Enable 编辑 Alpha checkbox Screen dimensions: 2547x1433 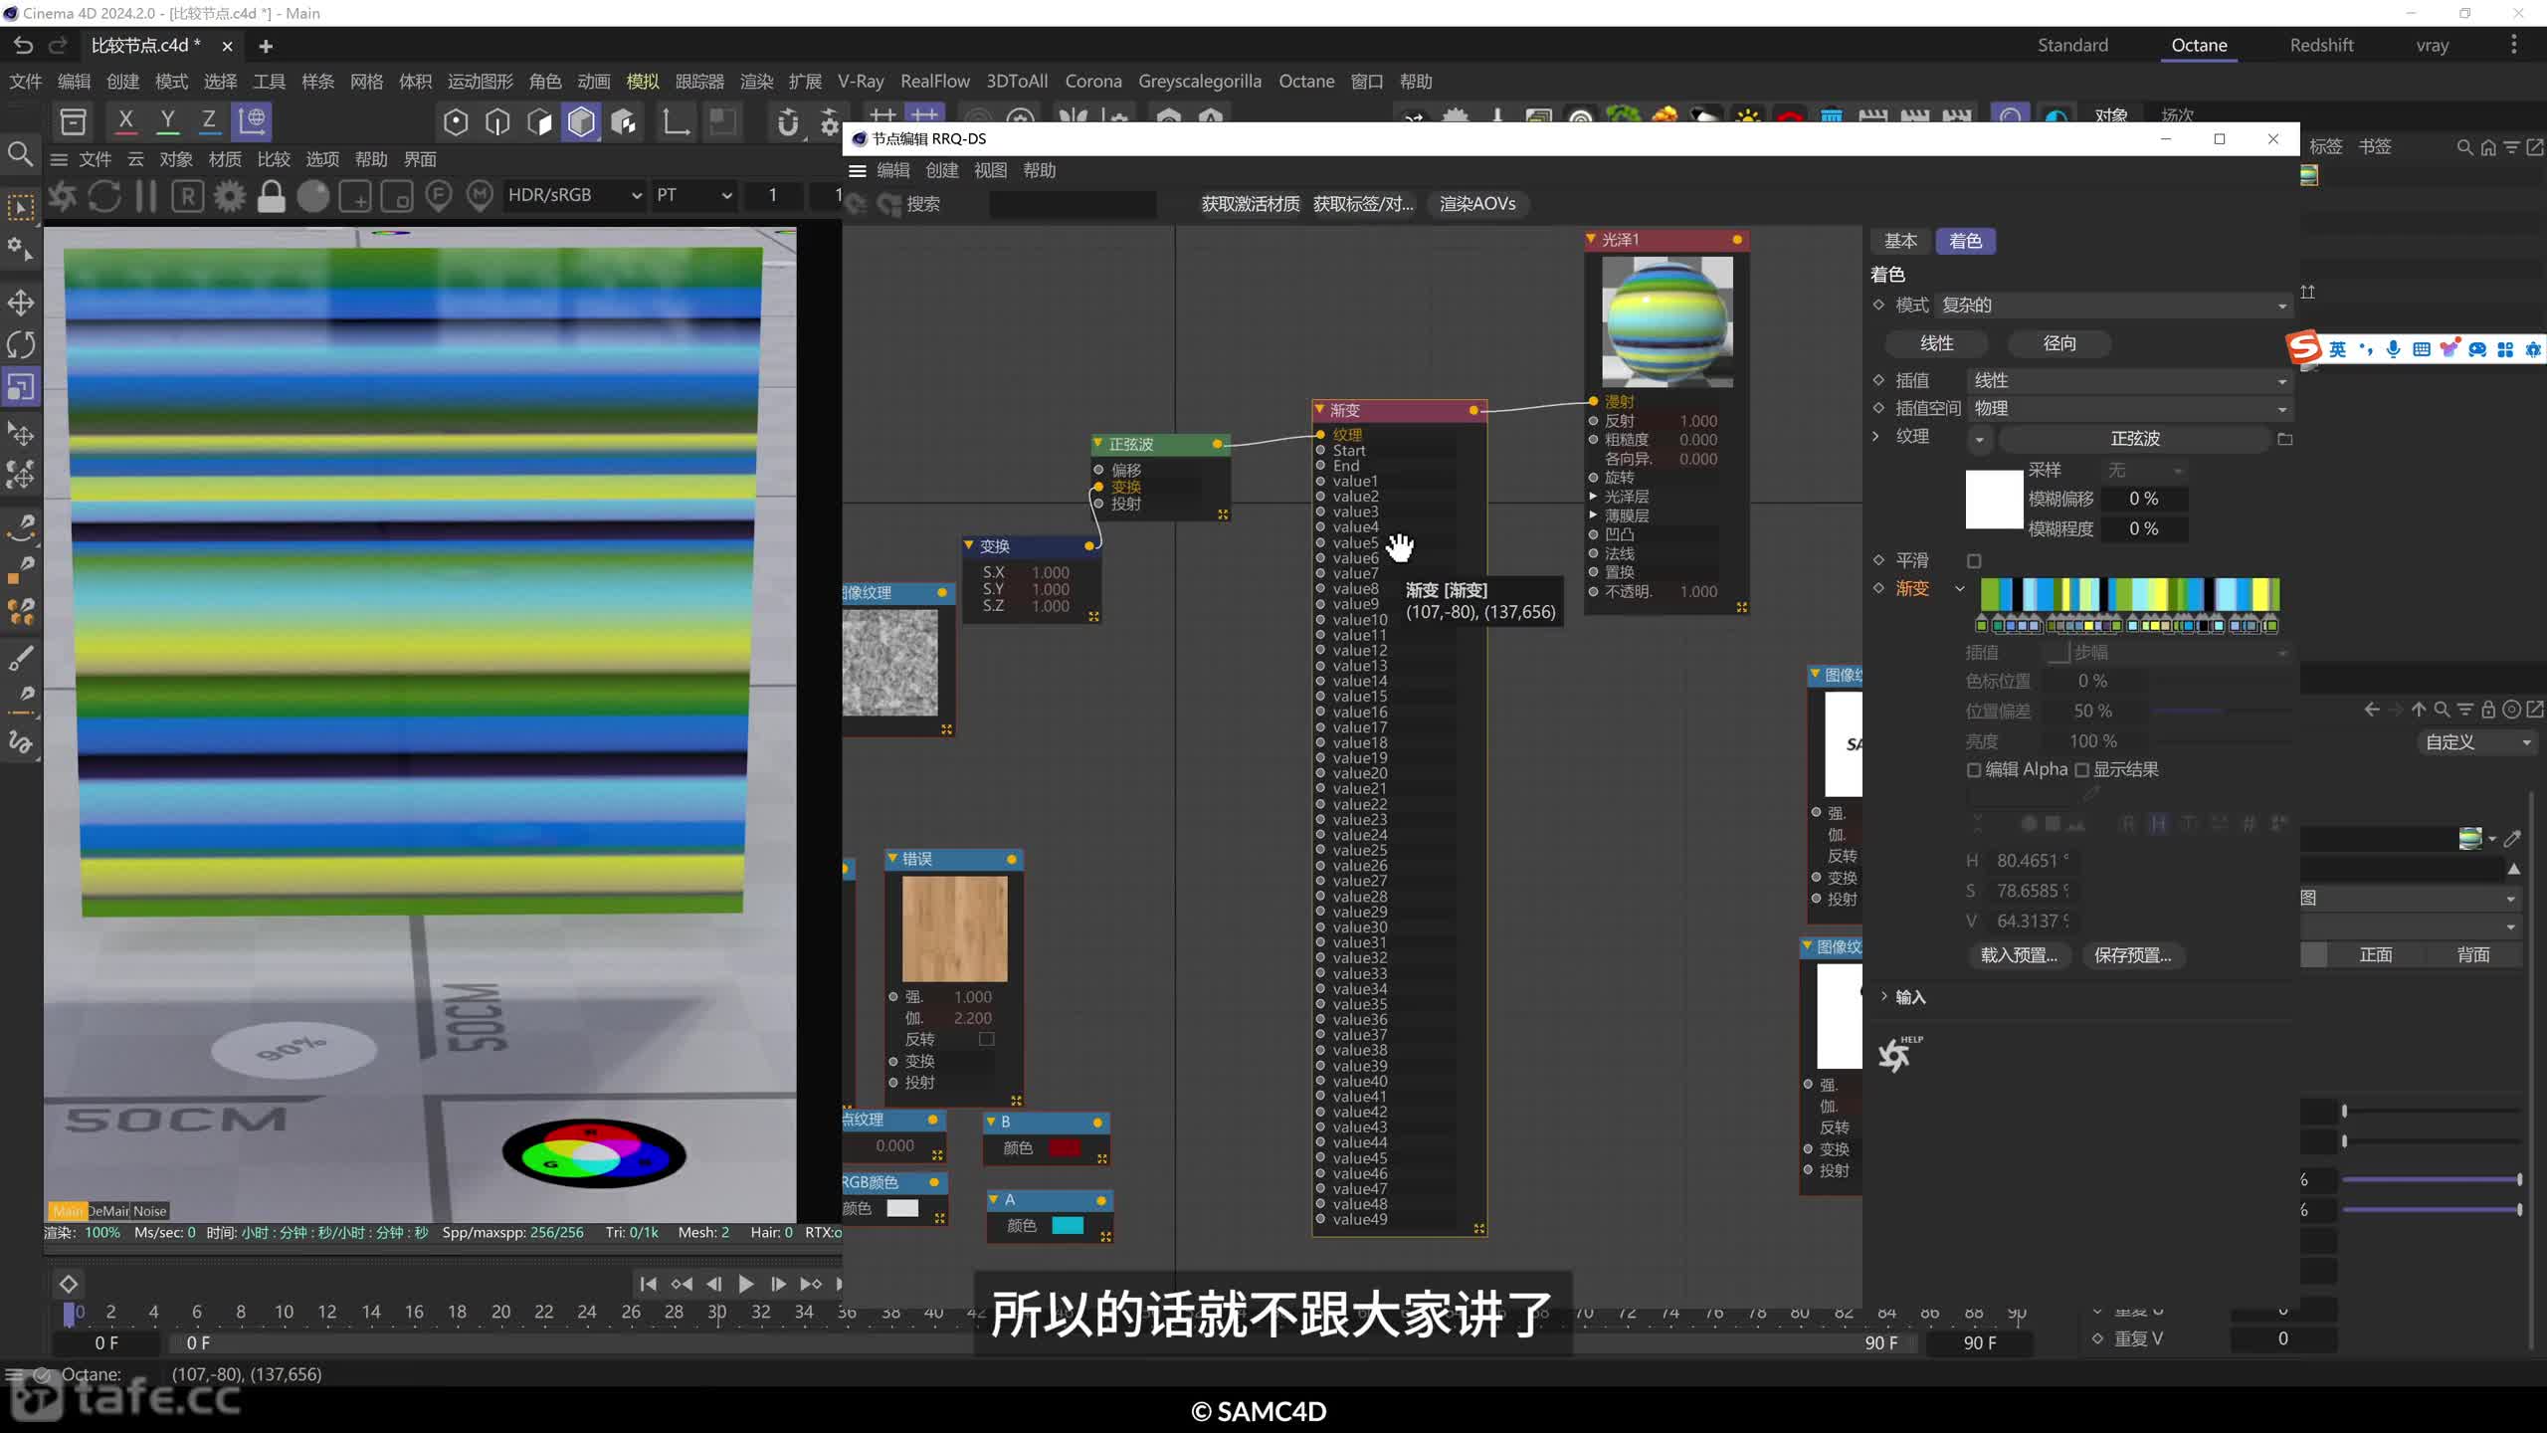[x=1974, y=770]
